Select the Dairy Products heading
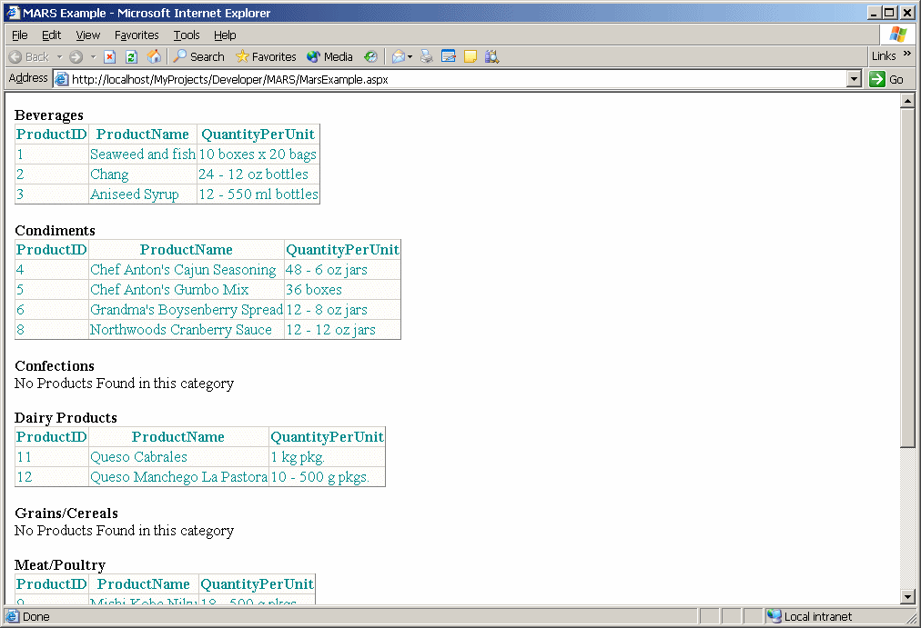Image resolution: width=921 pixels, height=628 pixels. 66,418
